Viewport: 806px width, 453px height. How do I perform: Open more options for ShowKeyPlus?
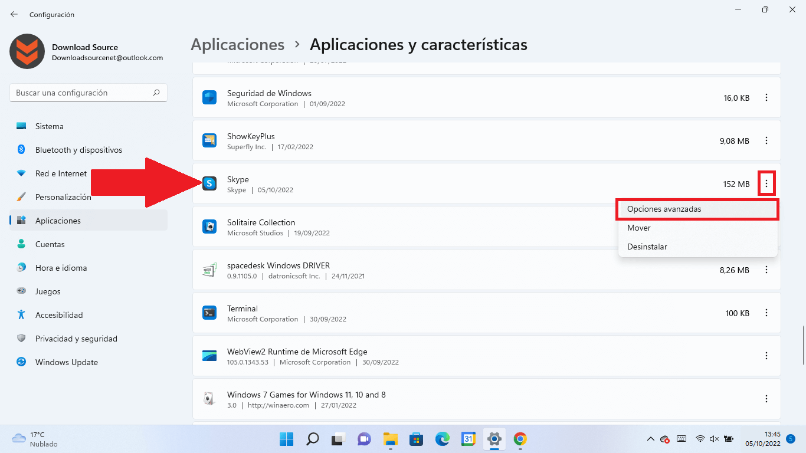[766, 141]
